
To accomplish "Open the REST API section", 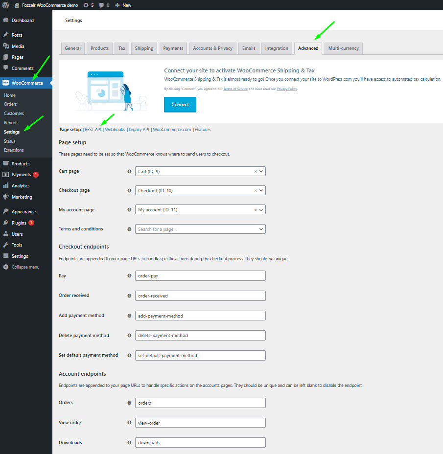I will pos(93,130).
